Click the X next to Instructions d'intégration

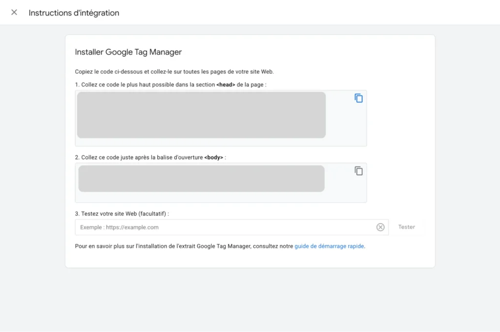pos(14,12)
